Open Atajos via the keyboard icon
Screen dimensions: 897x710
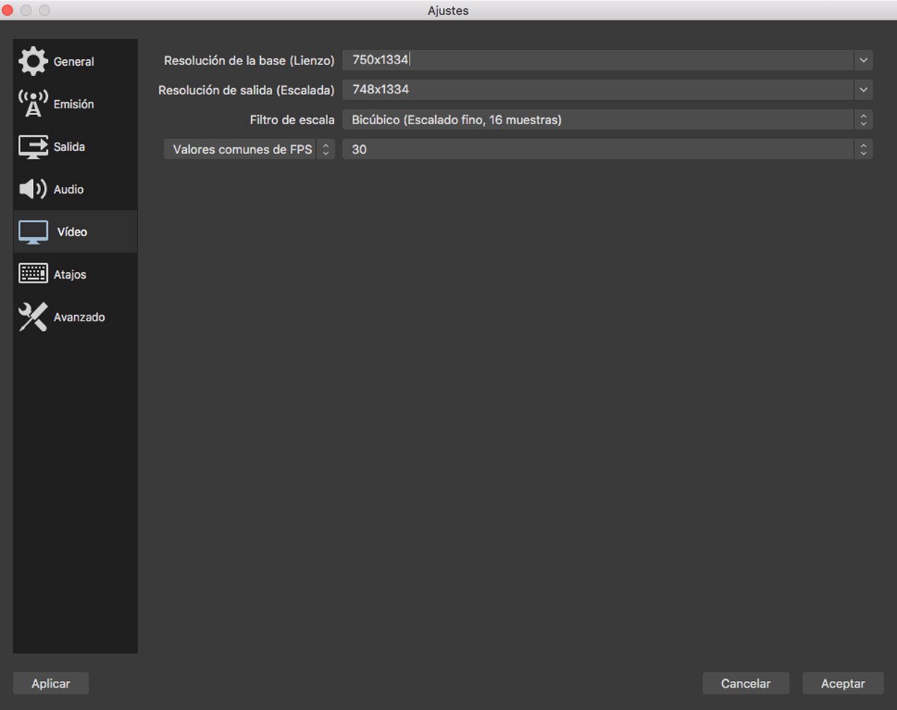[33, 274]
